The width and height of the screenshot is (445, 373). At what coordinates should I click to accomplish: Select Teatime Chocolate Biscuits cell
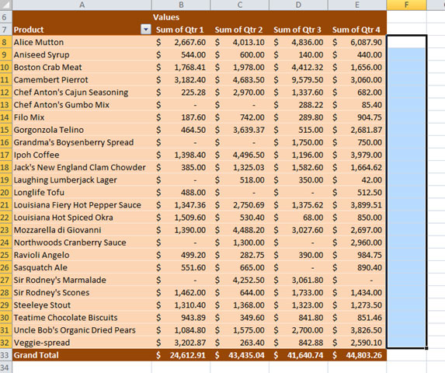pos(82,317)
